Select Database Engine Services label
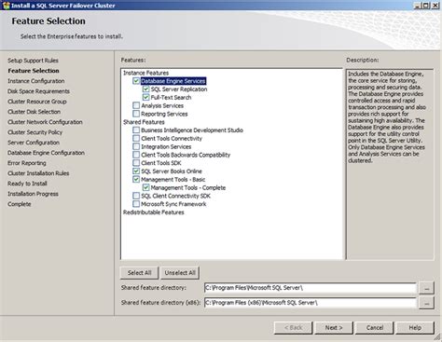The image size is (442, 342). pyautogui.click(x=173, y=81)
